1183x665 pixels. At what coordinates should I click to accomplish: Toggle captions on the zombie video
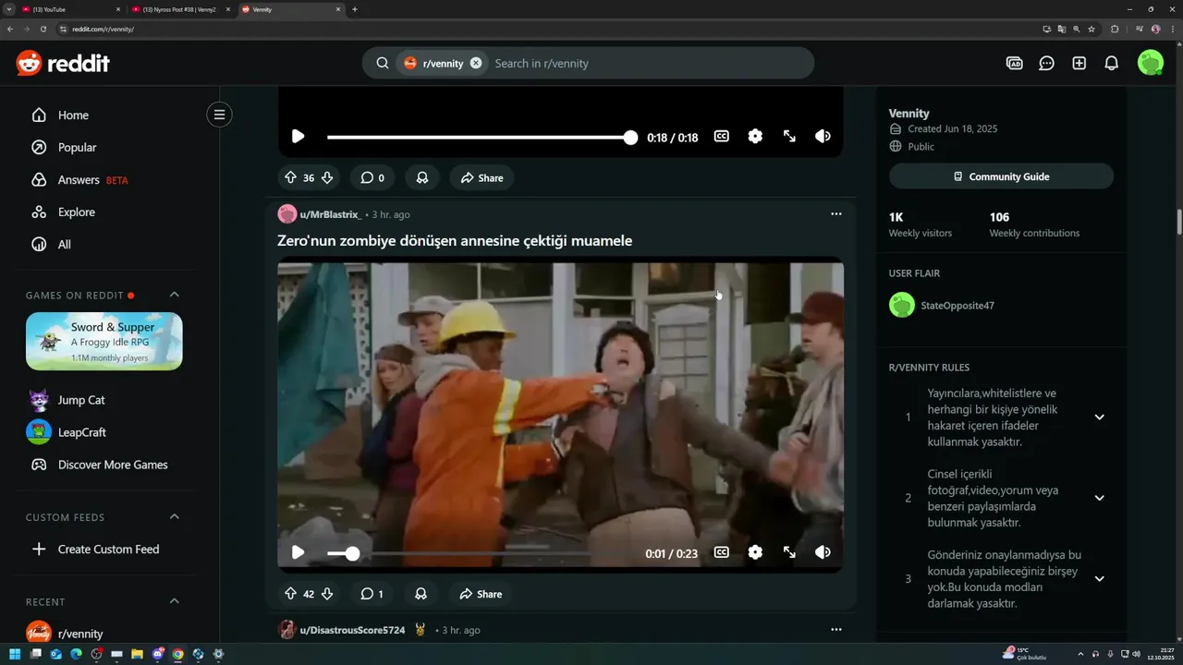(x=722, y=552)
